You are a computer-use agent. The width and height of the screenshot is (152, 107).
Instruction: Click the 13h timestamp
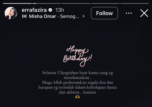(60, 10)
